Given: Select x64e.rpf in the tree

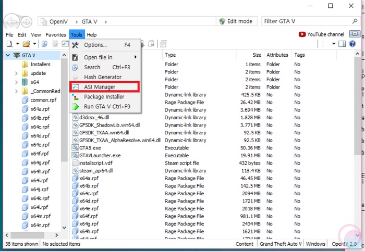Looking at the screenshot, I should [x=40, y=145].
